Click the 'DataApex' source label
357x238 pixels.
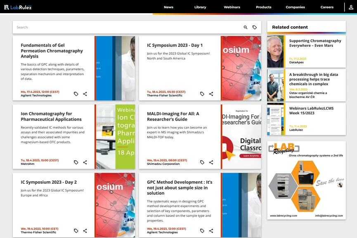(296, 62)
